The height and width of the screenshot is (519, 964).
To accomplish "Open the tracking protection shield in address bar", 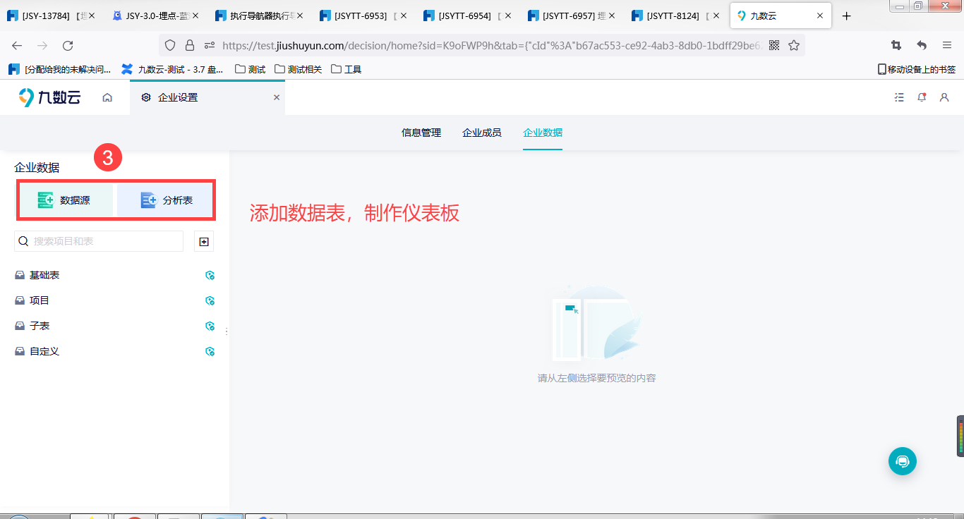I will 169,45.
